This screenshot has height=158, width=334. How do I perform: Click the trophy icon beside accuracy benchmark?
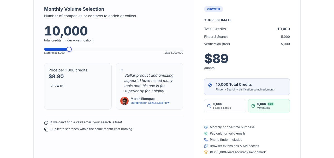pos(206,152)
